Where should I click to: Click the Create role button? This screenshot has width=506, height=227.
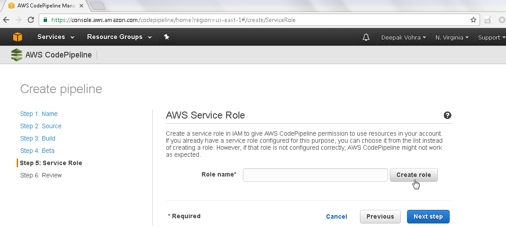414,175
